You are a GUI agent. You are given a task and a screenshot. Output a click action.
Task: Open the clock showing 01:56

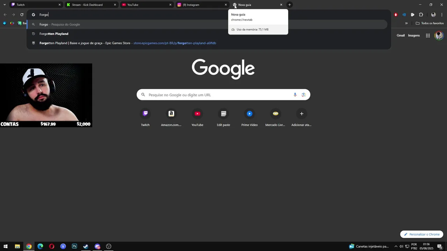click(x=426, y=246)
